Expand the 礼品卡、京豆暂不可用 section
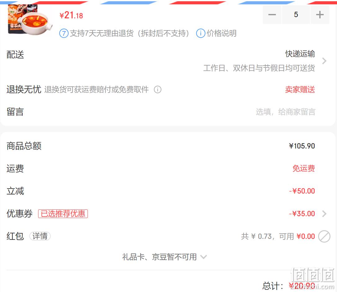This screenshot has width=337, height=292. click(x=164, y=257)
